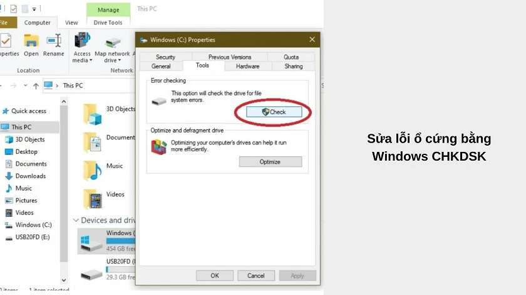This screenshot has width=526, height=295.
Task: Click the navigation pane scrollbar thumb
Action: 64,184
